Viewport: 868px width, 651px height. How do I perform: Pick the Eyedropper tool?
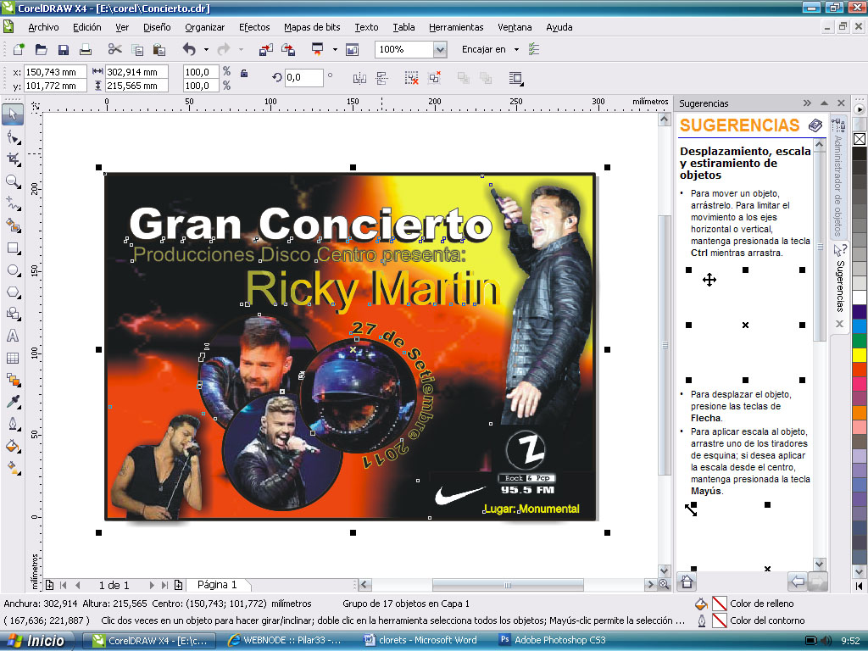click(13, 402)
